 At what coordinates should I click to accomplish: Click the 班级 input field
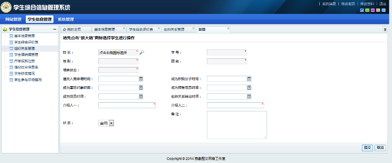click(x=227, y=61)
